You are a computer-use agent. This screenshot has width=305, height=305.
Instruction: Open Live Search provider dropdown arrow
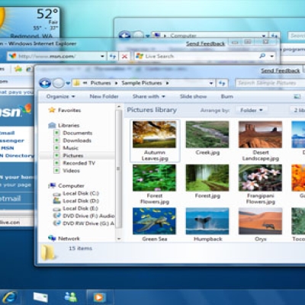point(272,56)
